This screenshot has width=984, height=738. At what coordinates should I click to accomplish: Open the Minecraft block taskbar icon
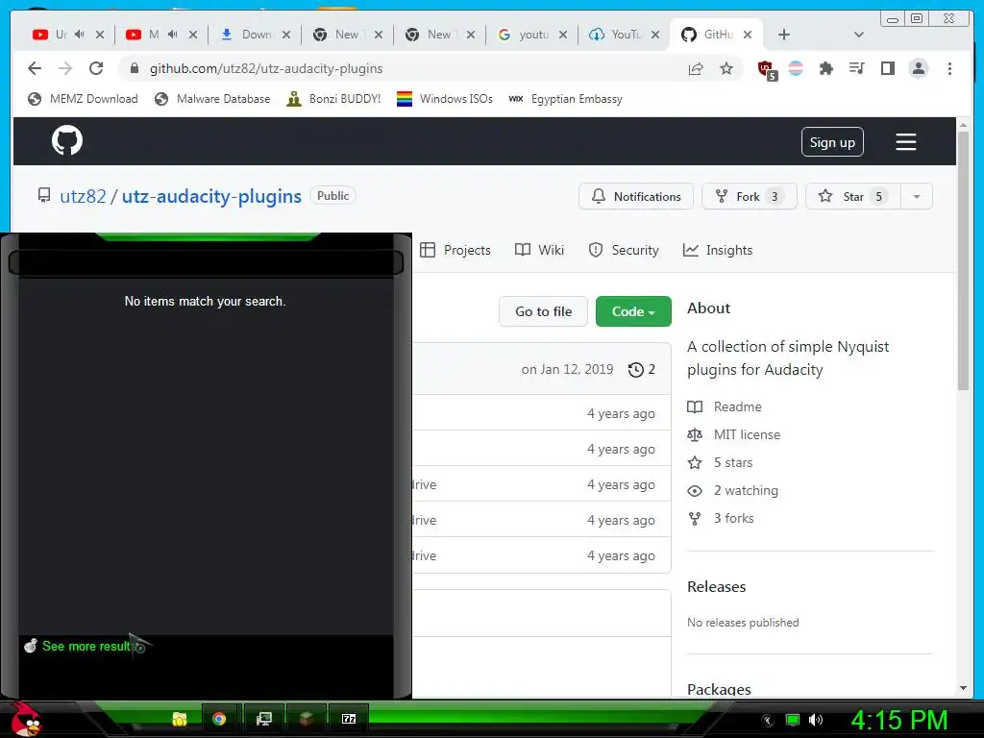(307, 719)
